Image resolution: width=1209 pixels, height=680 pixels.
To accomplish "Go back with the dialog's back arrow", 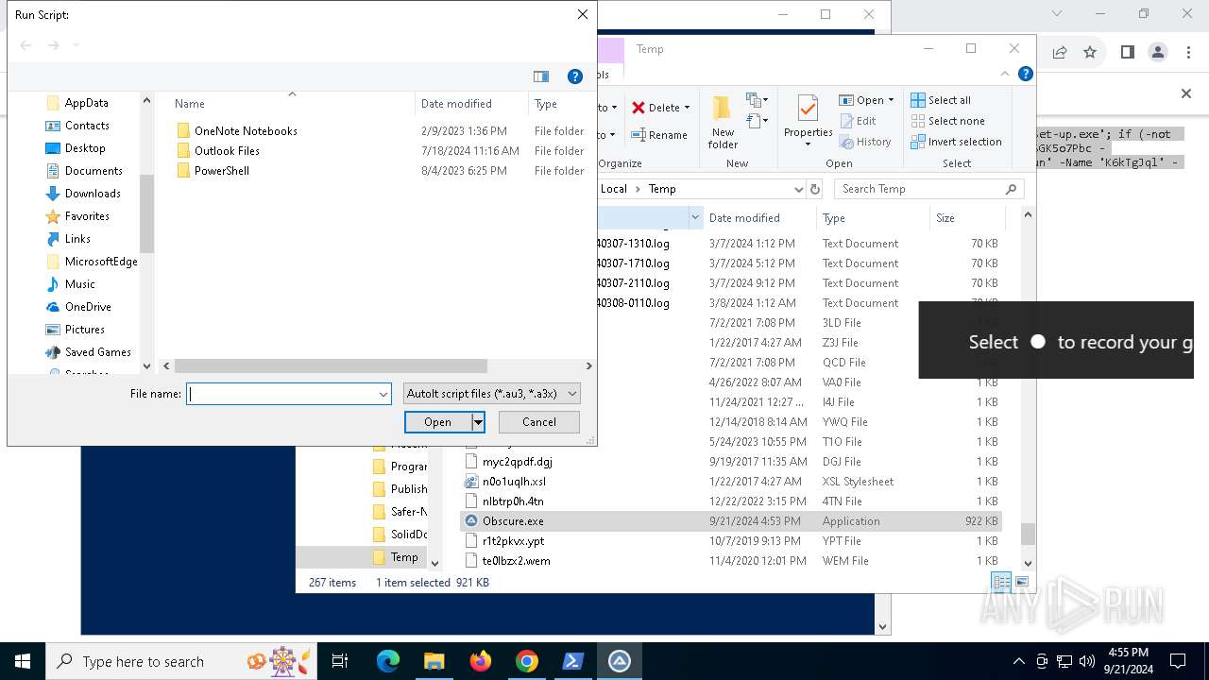I will [x=26, y=45].
